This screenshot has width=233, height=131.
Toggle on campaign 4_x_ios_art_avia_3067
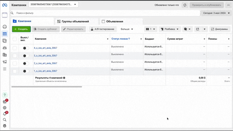pyautogui.click(x=26, y=48)
